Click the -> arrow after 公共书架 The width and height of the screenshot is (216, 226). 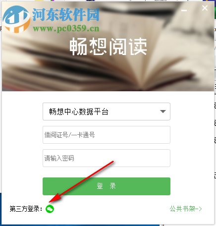tap(199, 209)
